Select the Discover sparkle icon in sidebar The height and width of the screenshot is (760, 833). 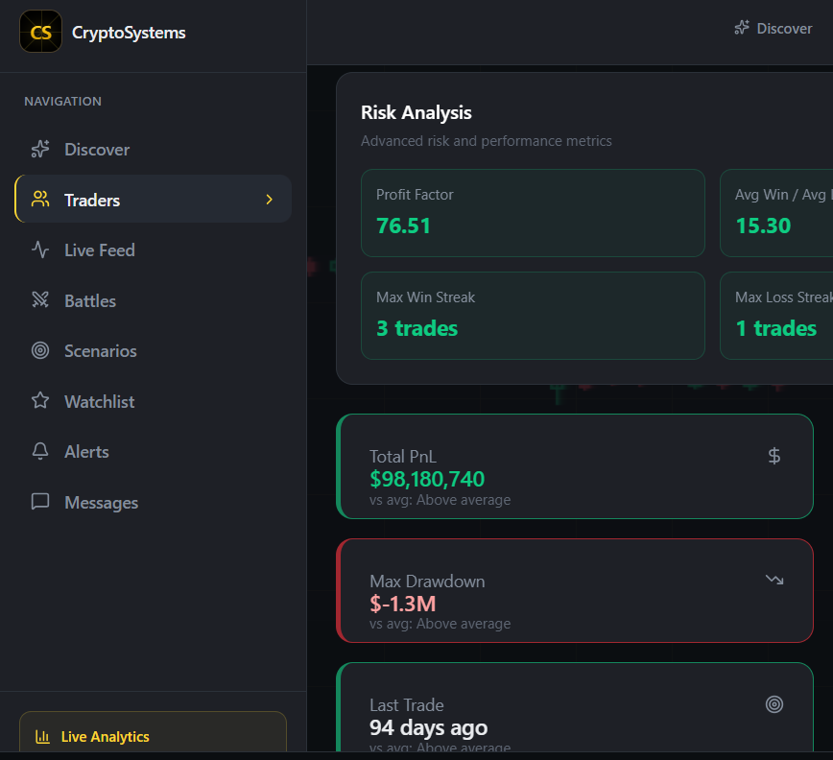coord(39,150)
